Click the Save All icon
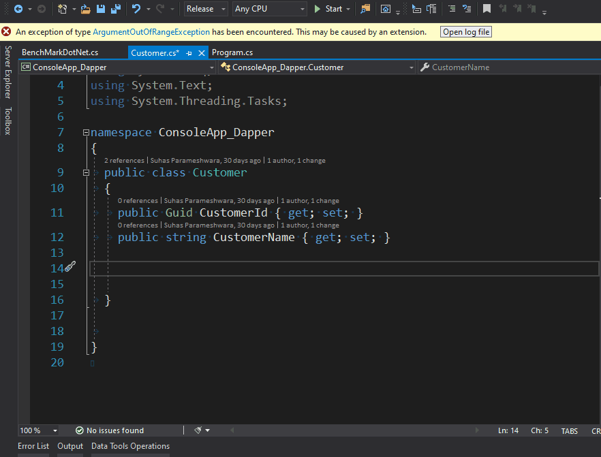This screenshot has width=601, height=457. coord(116,9)
